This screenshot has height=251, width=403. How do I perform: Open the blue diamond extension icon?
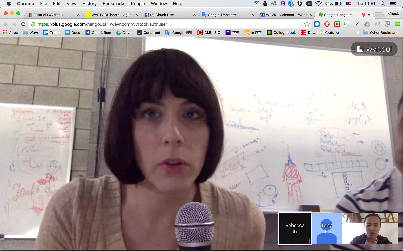(317, 24)
